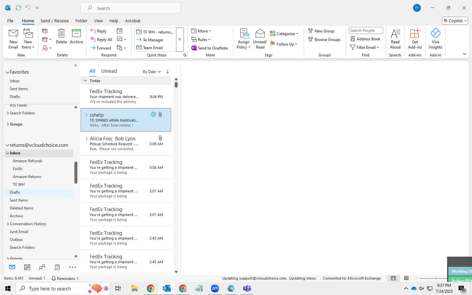Click the zoom slider in status bar
Viewport: 472px width, 295px height.
pyautogui.click(x=436, y=278)
